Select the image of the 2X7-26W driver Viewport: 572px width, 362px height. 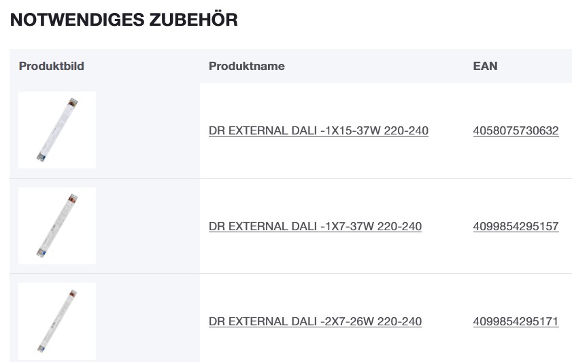pyautogui.click(x=57, y=321)
